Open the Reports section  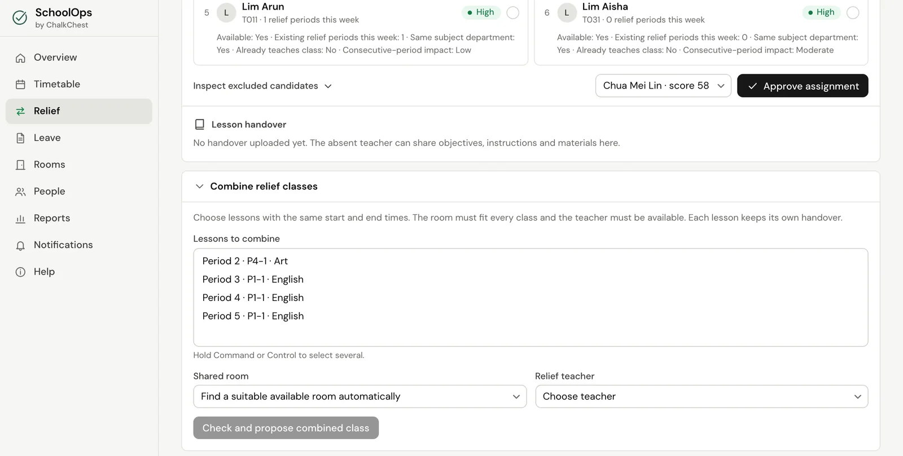(x=79, y=218)
